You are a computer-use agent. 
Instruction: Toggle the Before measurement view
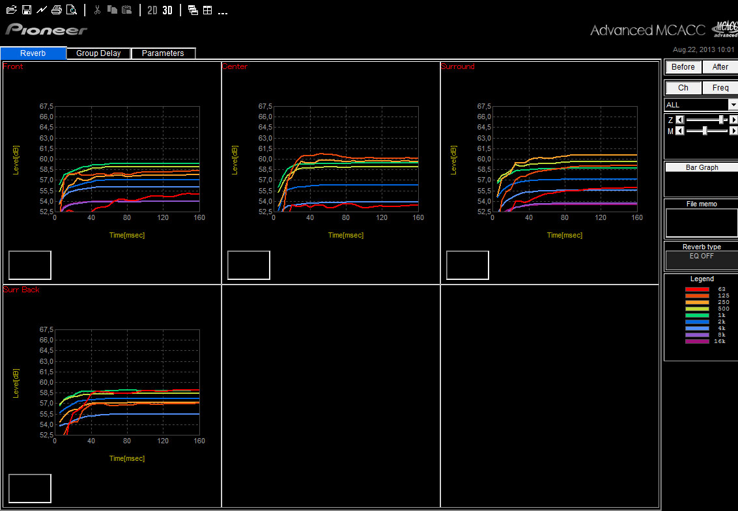tap(683, 67)
